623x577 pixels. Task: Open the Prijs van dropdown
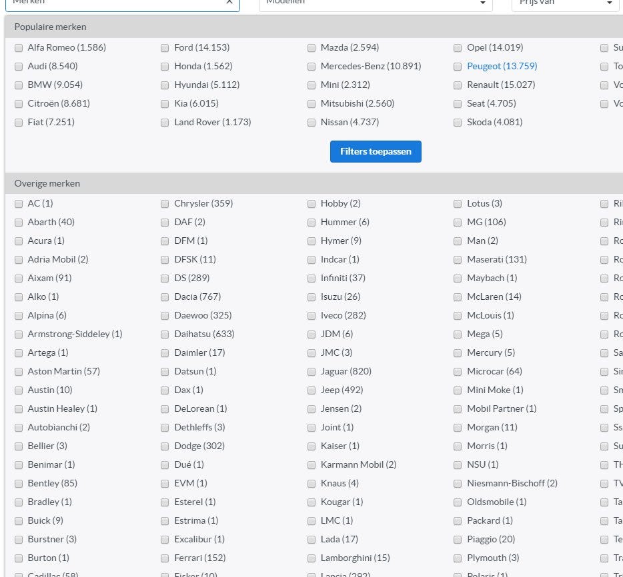coord(566,3)
